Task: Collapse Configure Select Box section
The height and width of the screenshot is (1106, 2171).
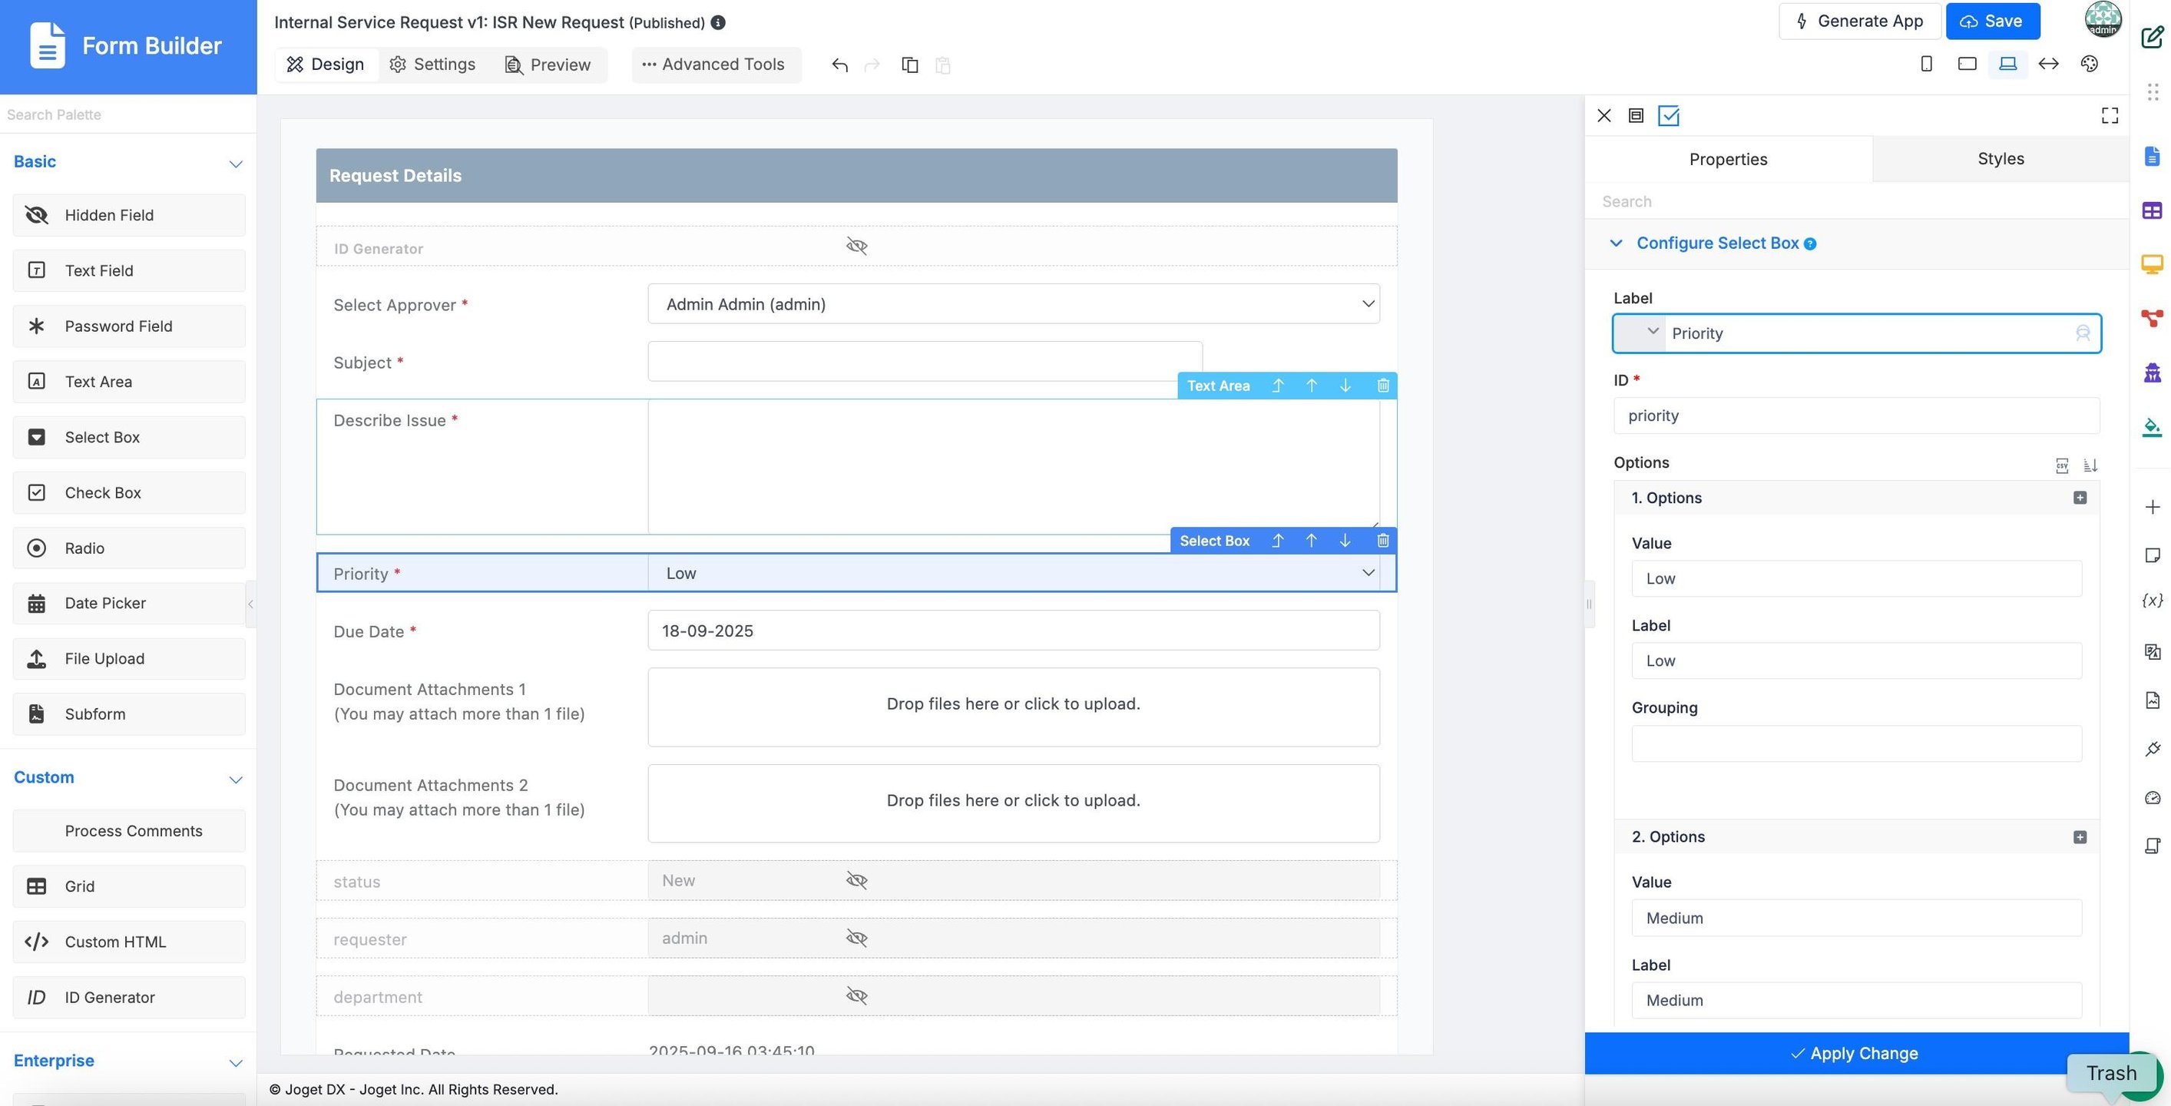Action: tap(1615, 243)
